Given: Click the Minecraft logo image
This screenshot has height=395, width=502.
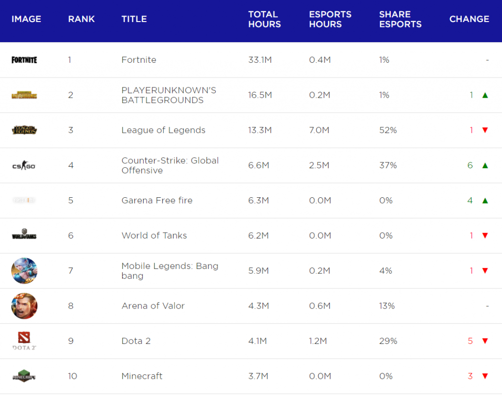Looking at the screenshot, I should 24,376.
